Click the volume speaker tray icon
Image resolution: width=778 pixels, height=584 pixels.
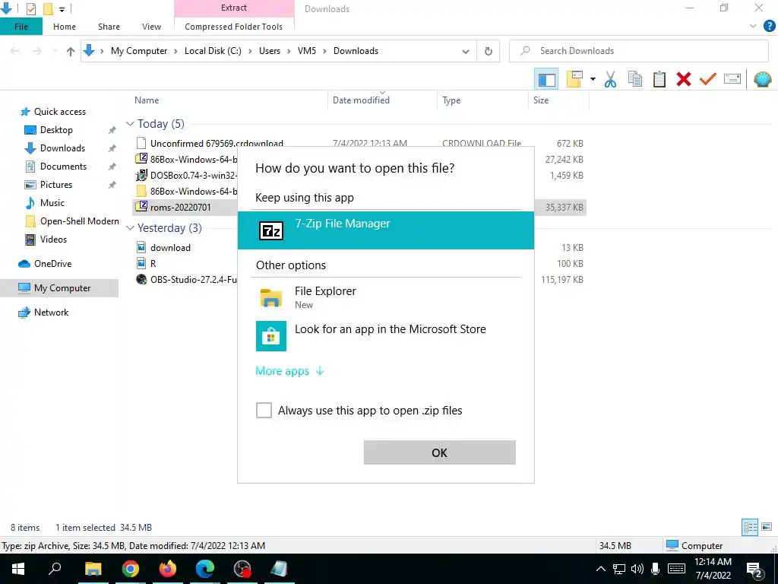tap(637, 569)
